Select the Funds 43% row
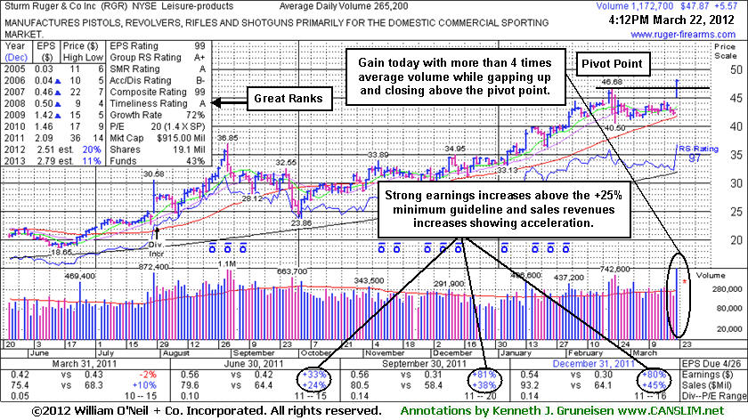The height and width of the screenshot is (420, 748). click(158, 161)
